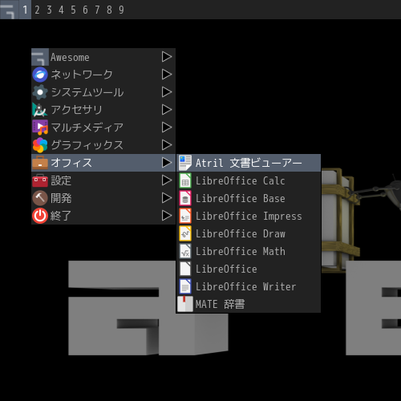Switch to workspace tag 5

(x=73, y=10)
